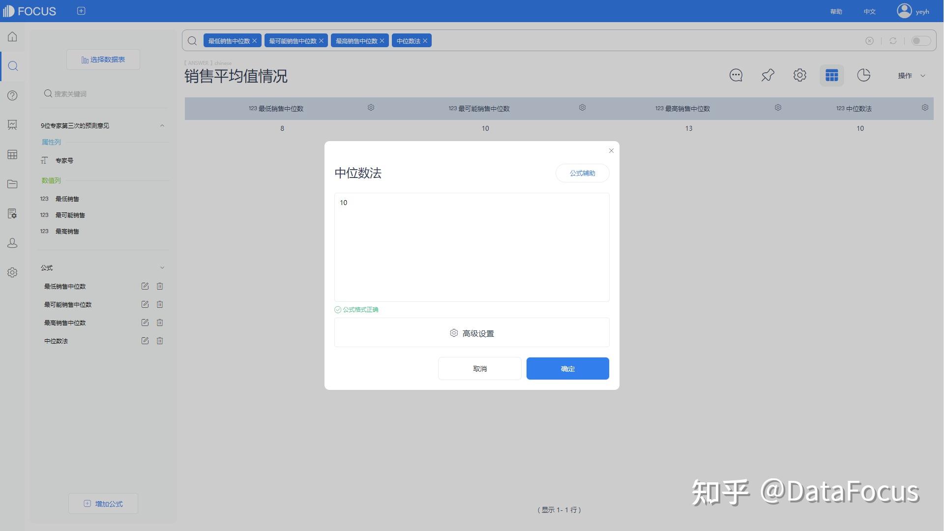Screen dimensions: 944x531
Task: Click the 选择数据表 button
Action: [103, 59]
